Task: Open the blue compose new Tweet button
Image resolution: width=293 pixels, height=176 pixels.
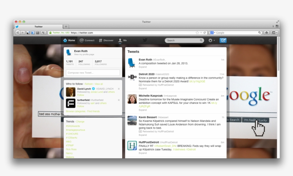Action: point(223,40)
